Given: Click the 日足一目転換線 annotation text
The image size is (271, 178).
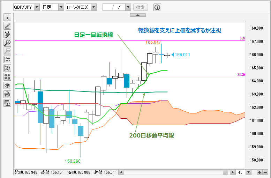Looking at the screenshot, I should point(93,35).
